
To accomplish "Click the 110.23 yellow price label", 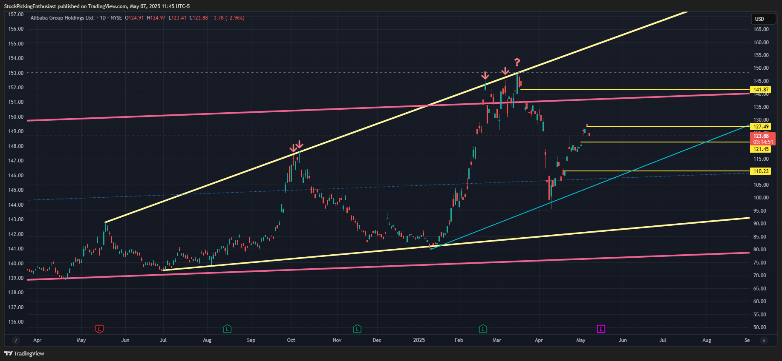I will [761, 171].
